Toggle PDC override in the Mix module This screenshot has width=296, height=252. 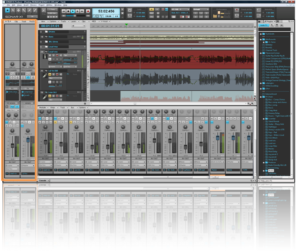click(152, 13)
